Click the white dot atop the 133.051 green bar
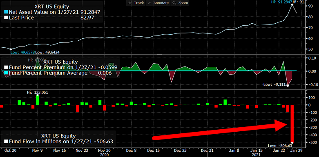319x157 pixels. [x=38, y=95]
